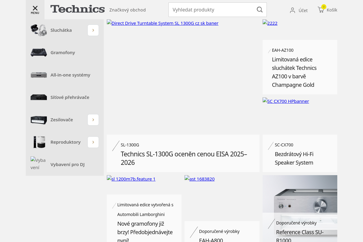Expand the Reproduktory submenu arrow

coord(93,142)
